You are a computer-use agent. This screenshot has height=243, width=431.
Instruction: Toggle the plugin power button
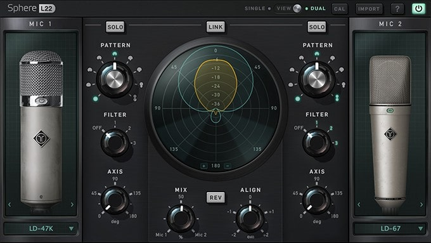tap(418, 9)
